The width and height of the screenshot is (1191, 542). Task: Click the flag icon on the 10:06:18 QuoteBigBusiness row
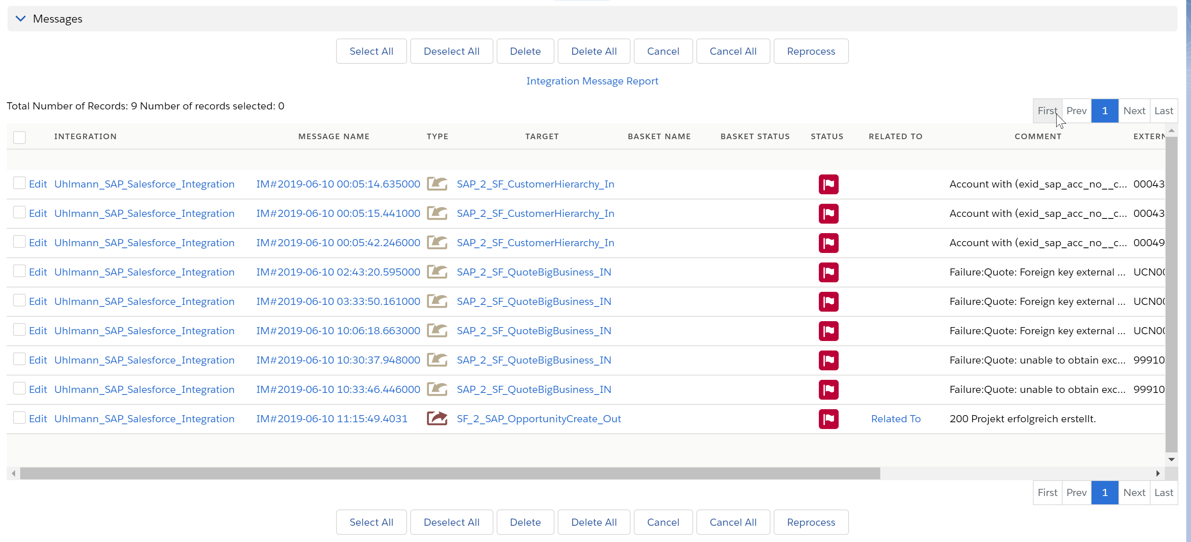pos(828,331)
